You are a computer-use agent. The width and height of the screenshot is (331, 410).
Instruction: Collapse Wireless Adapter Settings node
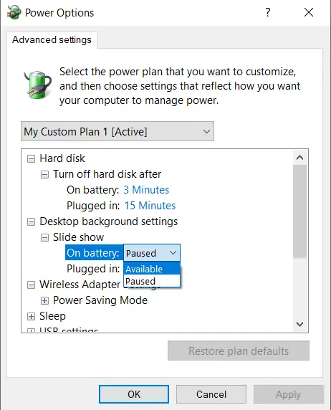(31, 285)
